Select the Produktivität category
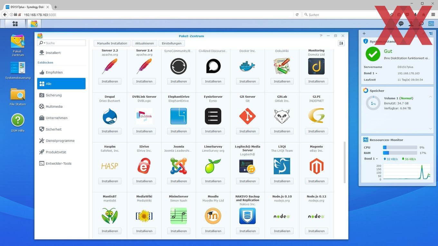 tap(62, 152)
